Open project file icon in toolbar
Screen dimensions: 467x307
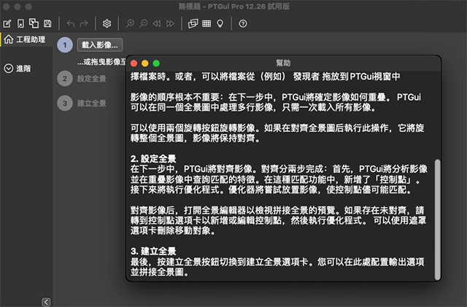click(x=20, y=23)
